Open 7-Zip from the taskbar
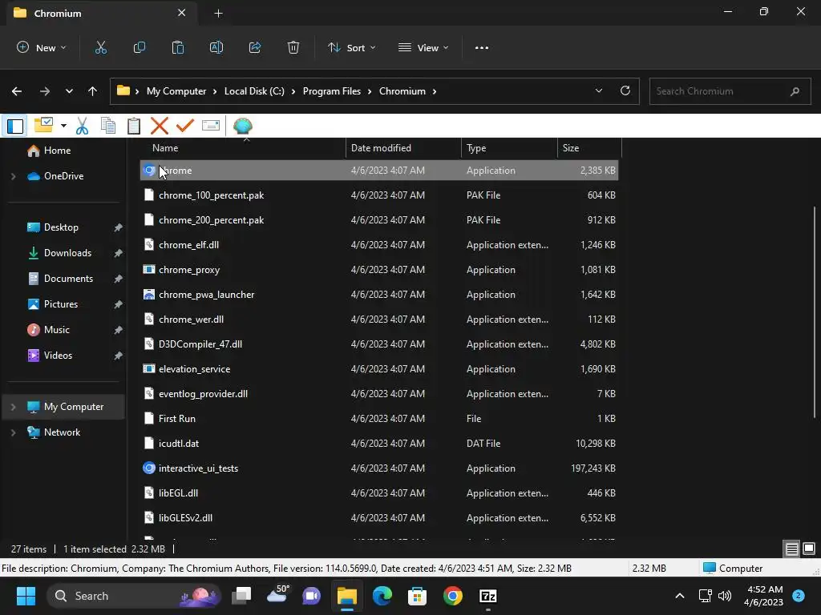Screen dimensions: 821x615 pos(488,596)
